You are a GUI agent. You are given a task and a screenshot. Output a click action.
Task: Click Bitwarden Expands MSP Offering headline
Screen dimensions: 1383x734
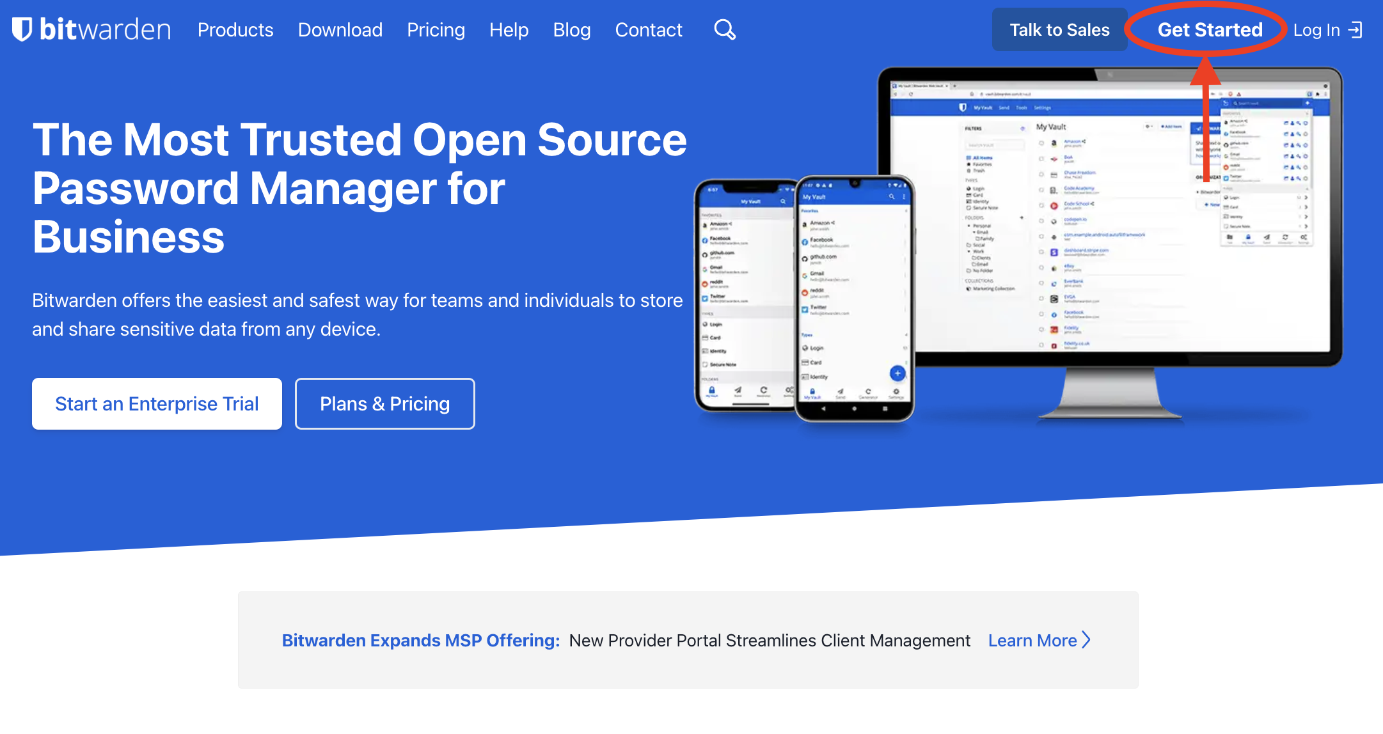point(421,640)
